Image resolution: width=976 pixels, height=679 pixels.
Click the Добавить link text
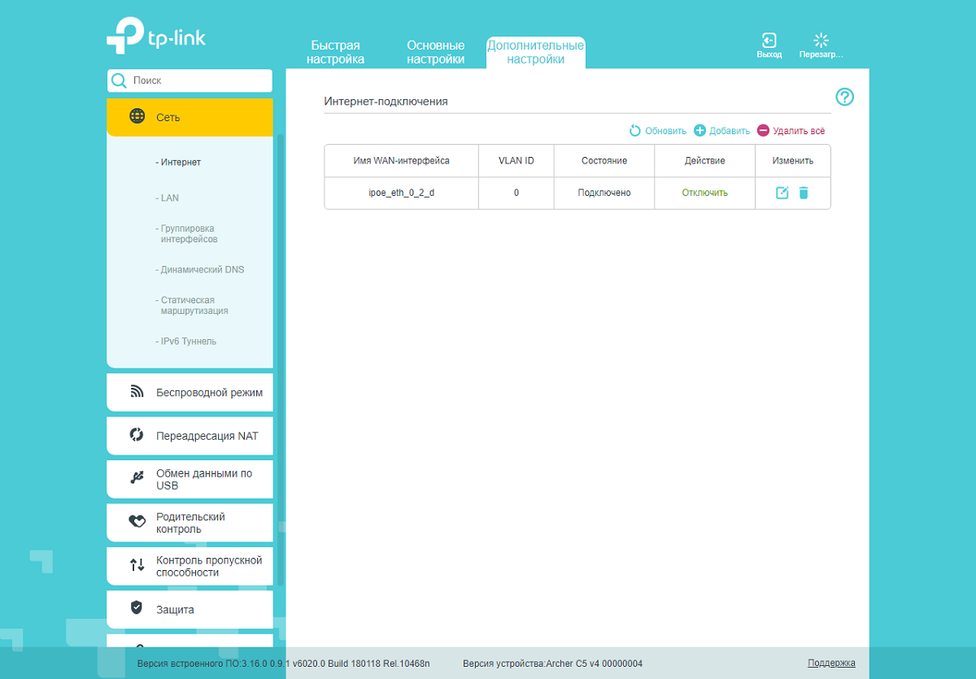pos(730,131)
